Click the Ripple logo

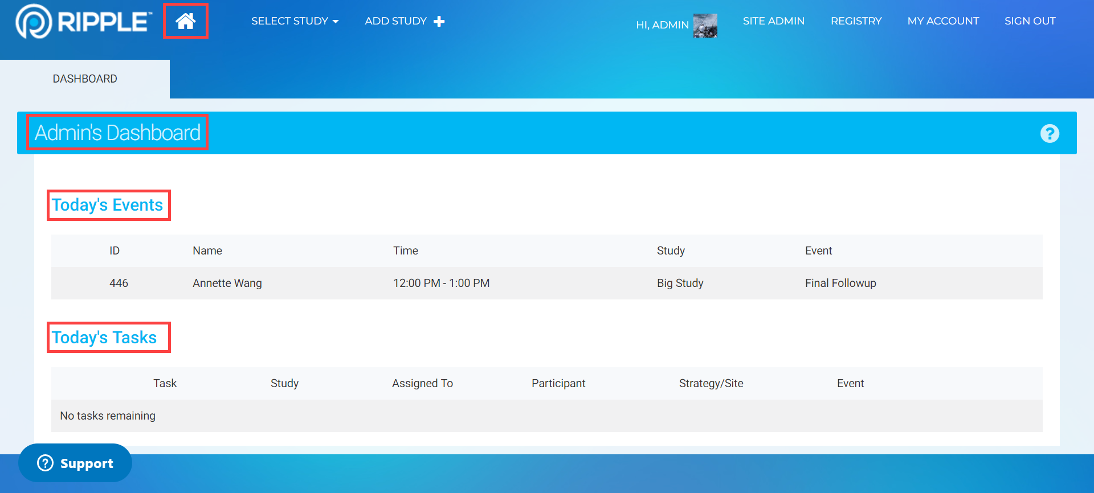(84, 22)
